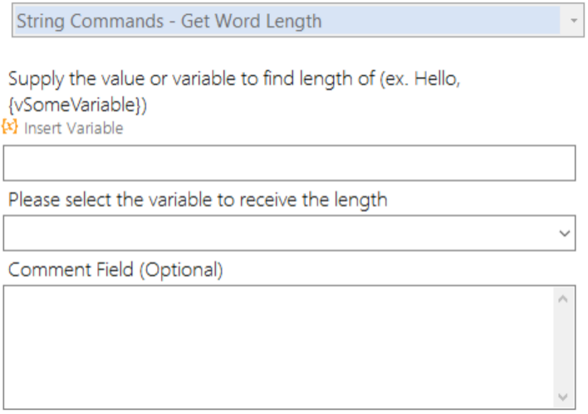Click the 'Please select the variable' label
588x414 pixels.
click(x=198, y=200)
